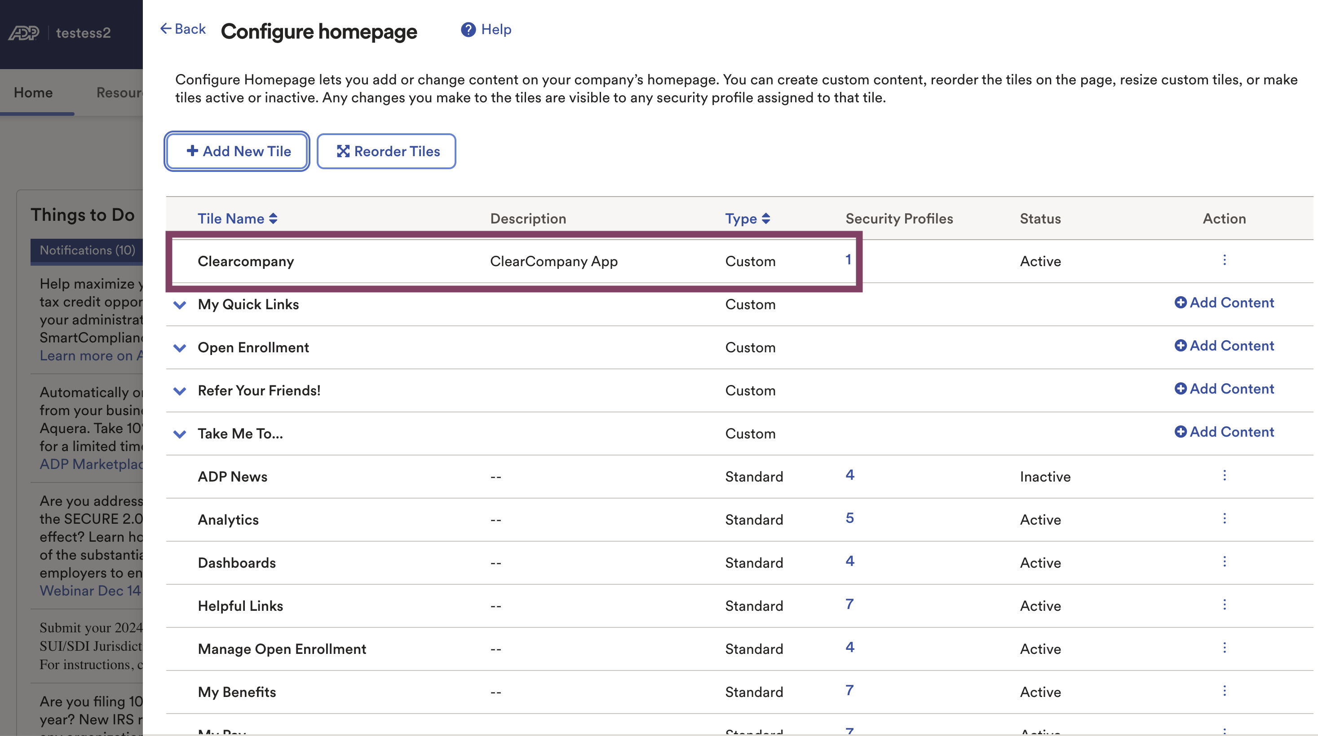Add Content to Refer Your Friends!
This screenshot has height=736, width=1318.
pos(1224,389)
